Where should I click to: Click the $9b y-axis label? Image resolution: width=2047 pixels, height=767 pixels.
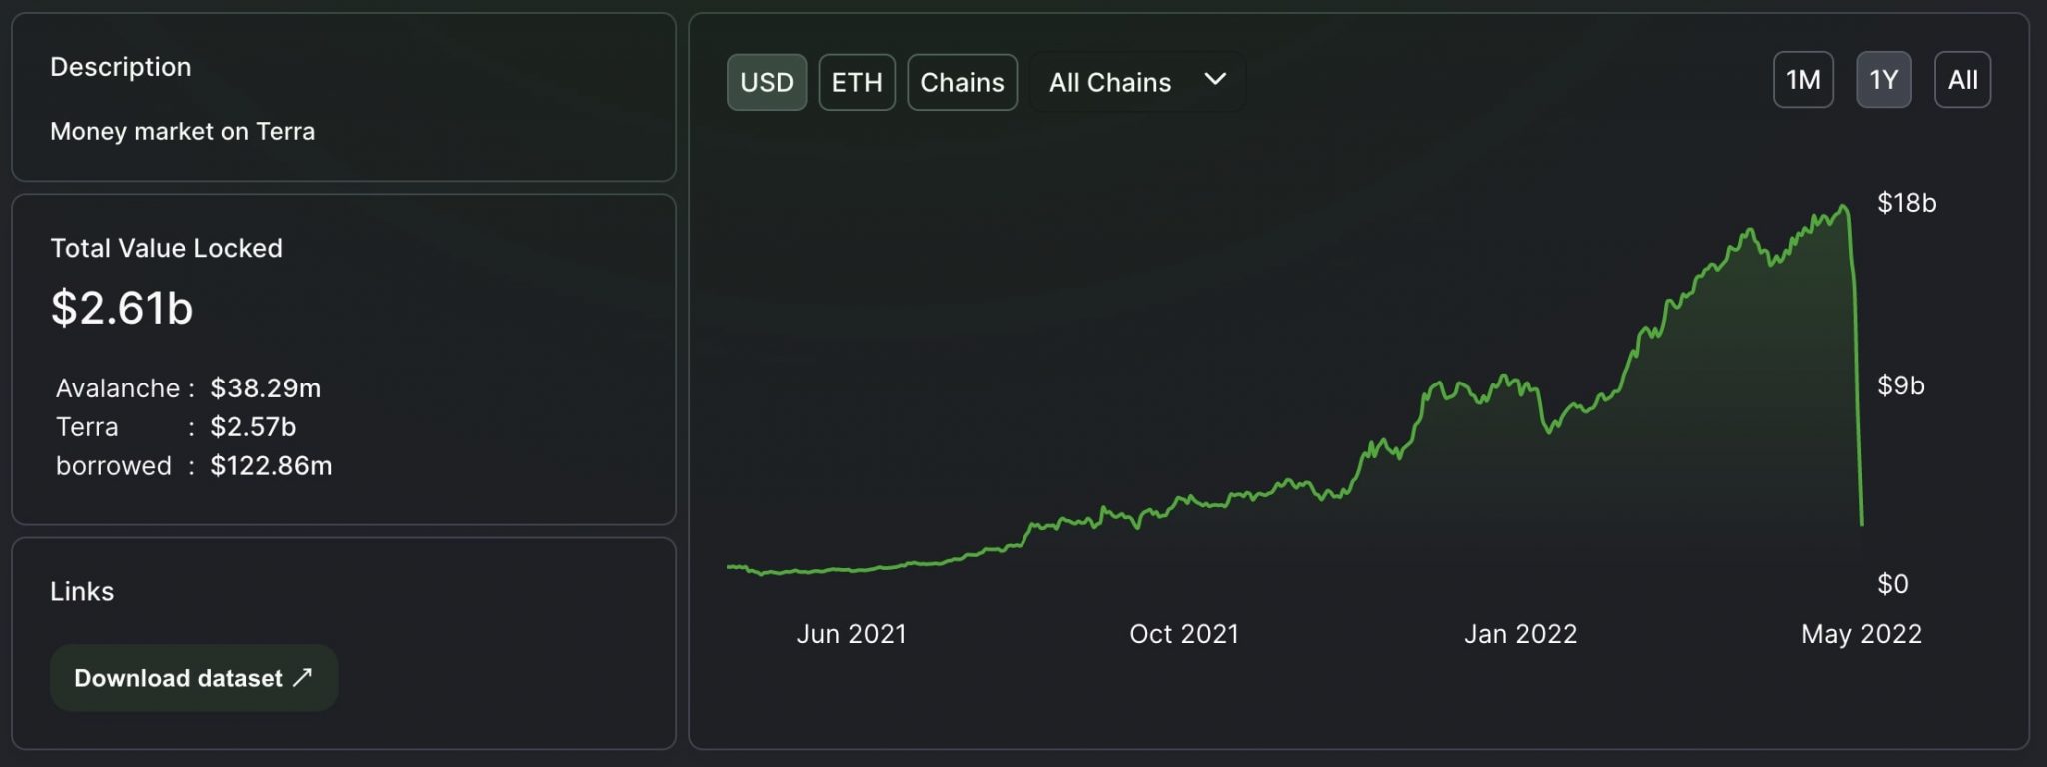tap(1900, 385)
